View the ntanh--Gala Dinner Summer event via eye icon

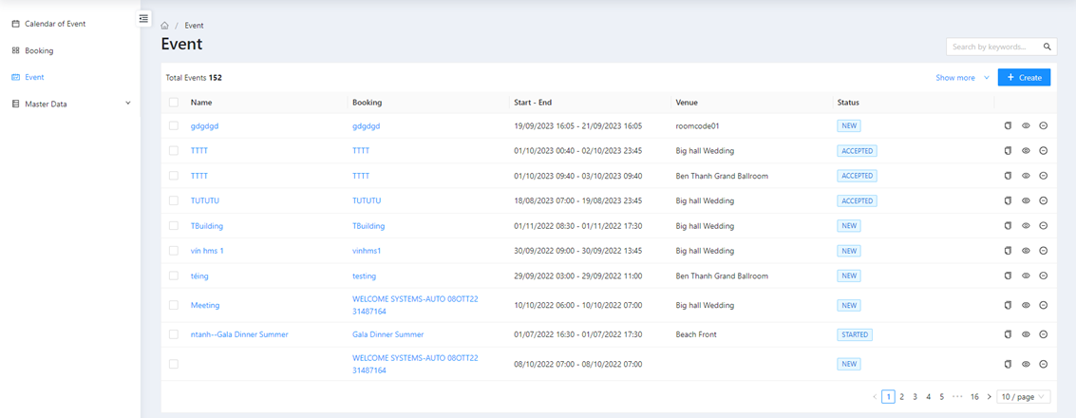(1026, 334)
